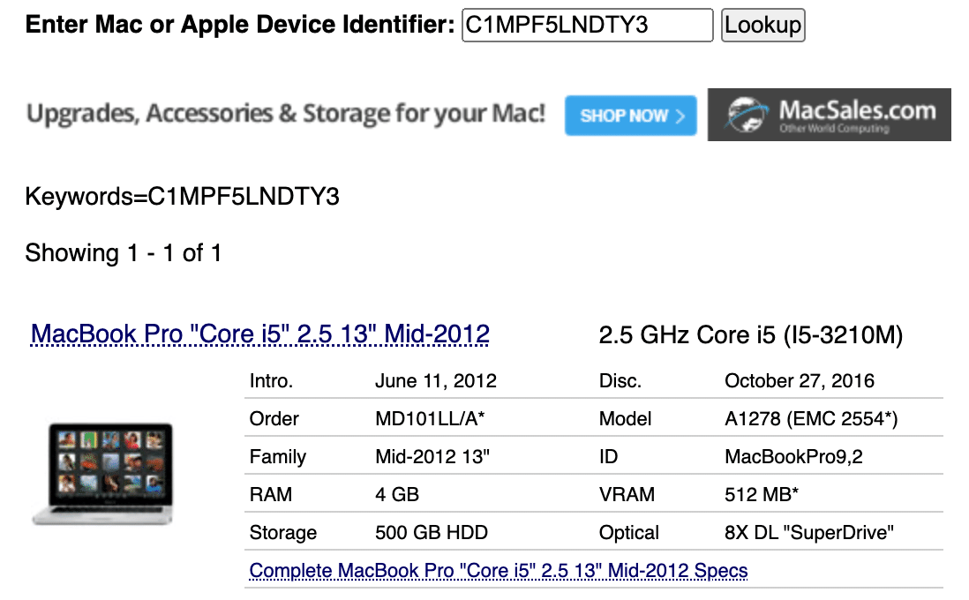Screen dimensions: 969x600
Task: Click the Upgrades, Accessories & Storage banner text
Action: tap(286, 114)
